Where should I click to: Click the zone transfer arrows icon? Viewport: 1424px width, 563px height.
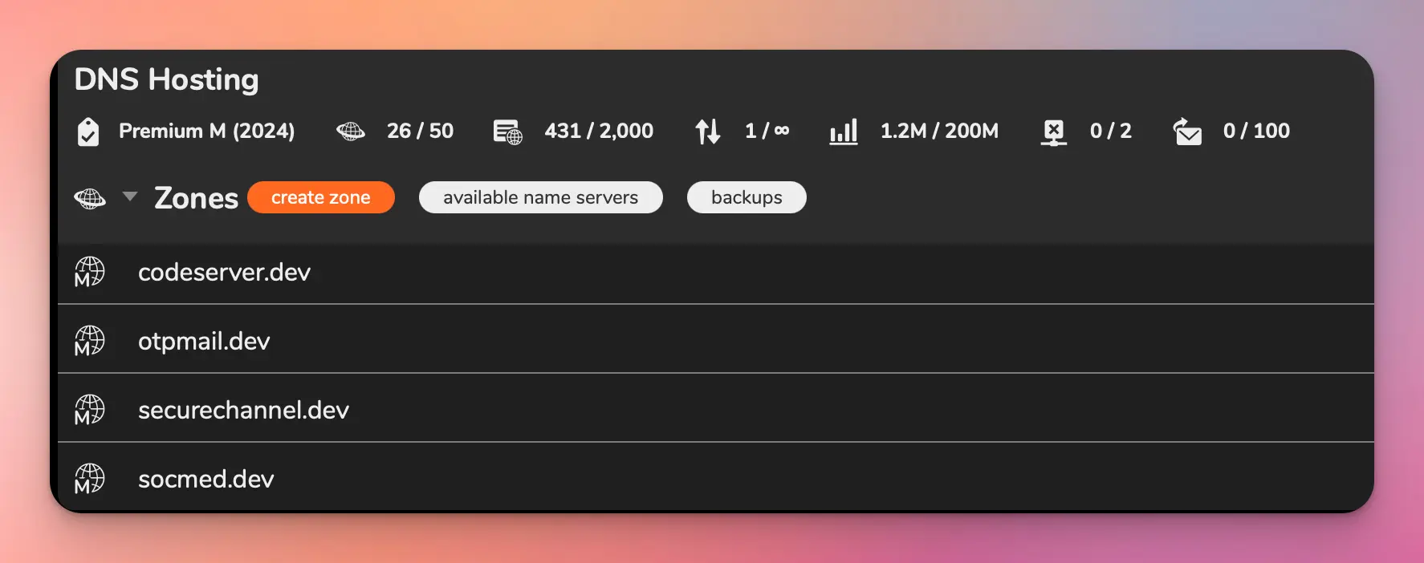pos(707,132)
